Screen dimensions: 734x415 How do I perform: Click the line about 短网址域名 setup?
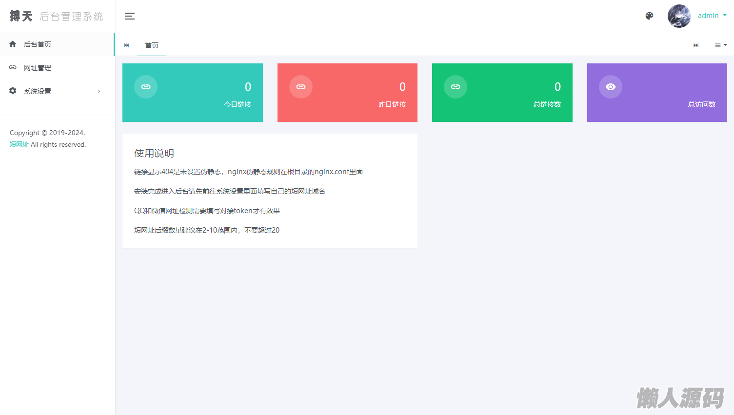[230, 191]
